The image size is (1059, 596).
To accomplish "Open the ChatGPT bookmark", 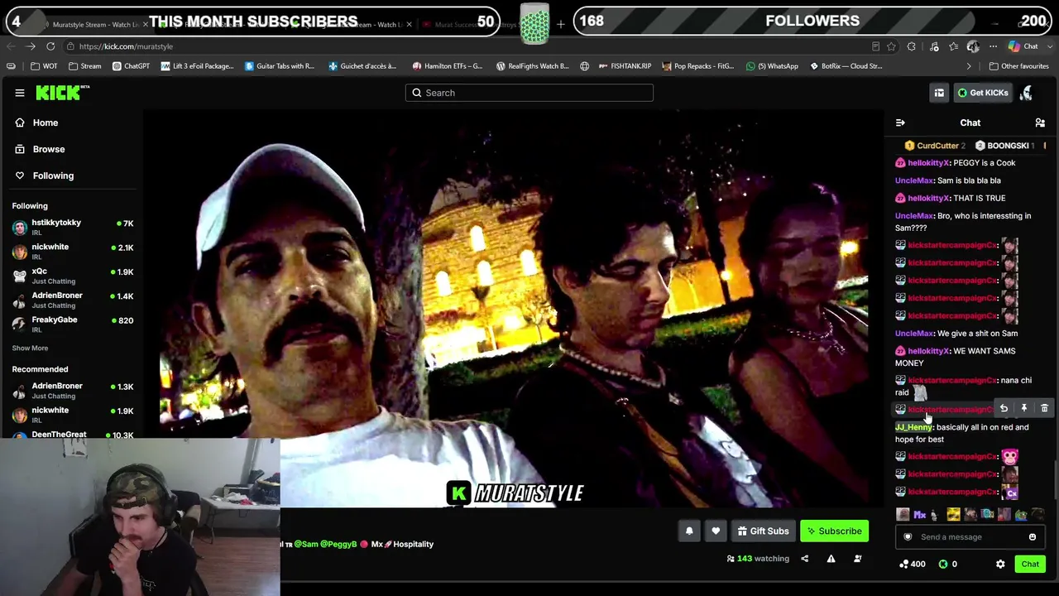I will coord(131,66).
